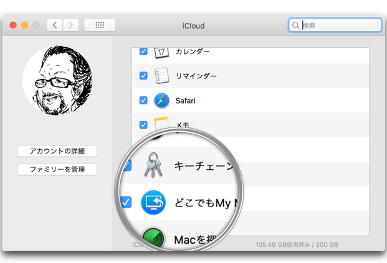Click the Keychain keys icon
This screenshot has height=263, width=387.
click(x=153, y=165)
